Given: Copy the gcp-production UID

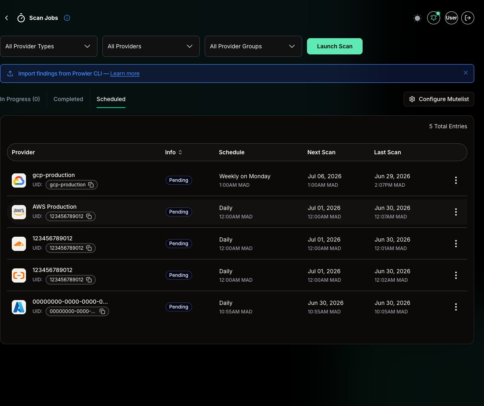Looking at the screenshot, I should (91, 185).
